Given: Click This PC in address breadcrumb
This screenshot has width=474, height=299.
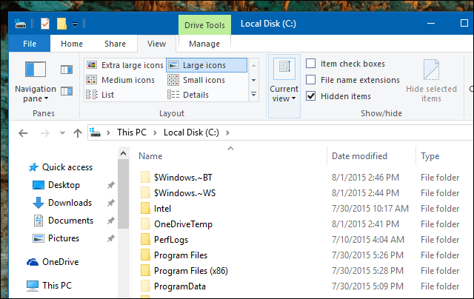Looking at the screenshot, I should [x=132, y=132].
